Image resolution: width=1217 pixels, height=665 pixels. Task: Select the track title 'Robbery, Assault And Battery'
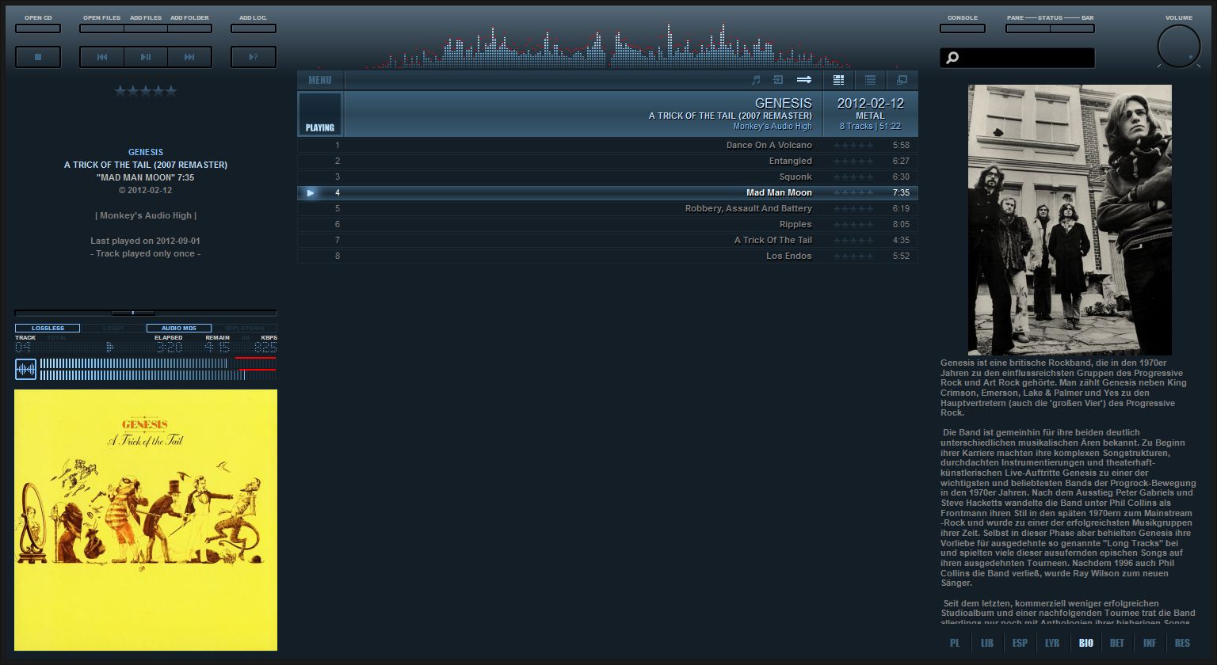(749, 209)
